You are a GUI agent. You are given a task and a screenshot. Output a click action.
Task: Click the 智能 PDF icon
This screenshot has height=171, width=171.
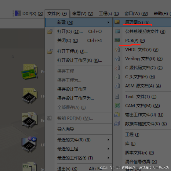pos(49,118)
